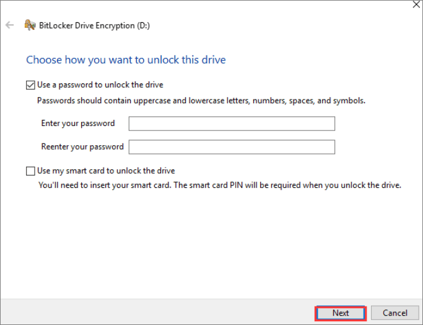Click the Cancel button

395,313
